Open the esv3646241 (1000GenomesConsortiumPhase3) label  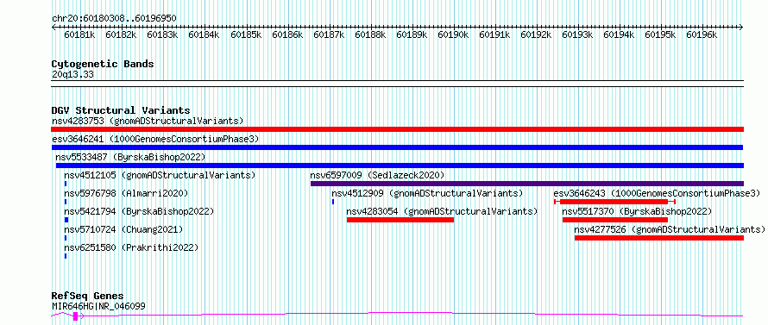[155, 139]
